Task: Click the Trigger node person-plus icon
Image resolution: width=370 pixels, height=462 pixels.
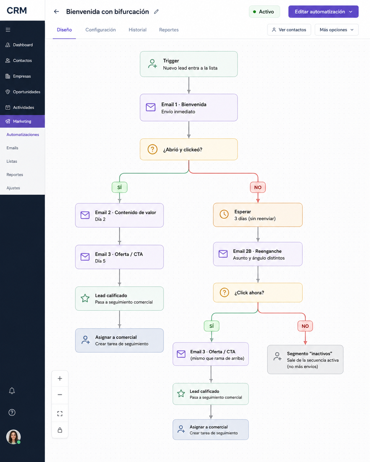Action: click(152, 64)
